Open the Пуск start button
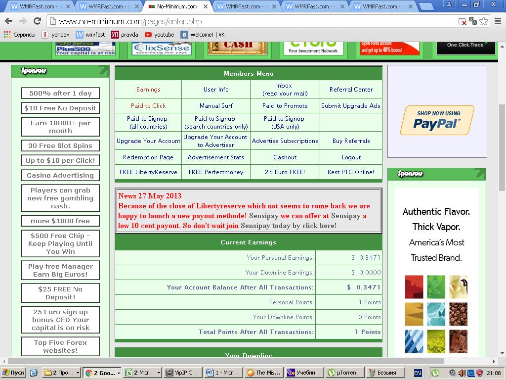Viewport: 506px width, 380px height. (13, 373)
